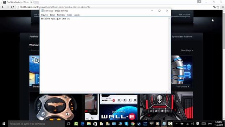The image size is (225, 127).
Task: Maximize the Bloco de notas window
Action: point(159,11)
